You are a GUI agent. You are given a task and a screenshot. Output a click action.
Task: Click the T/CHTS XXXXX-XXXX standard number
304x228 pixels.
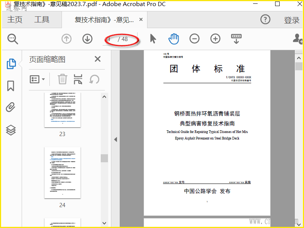(239, 77)
